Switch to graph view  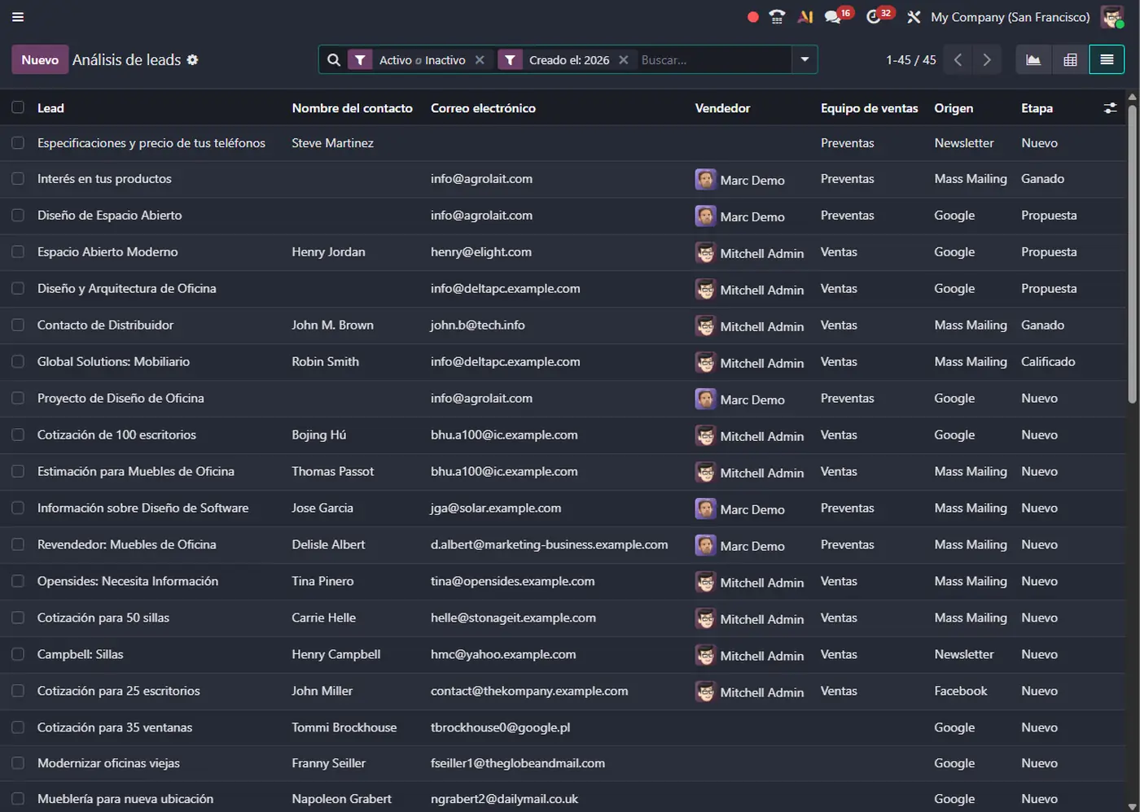pos(1033,60)
